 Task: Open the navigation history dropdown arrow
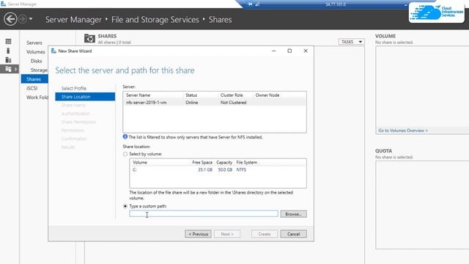[31, 20]
